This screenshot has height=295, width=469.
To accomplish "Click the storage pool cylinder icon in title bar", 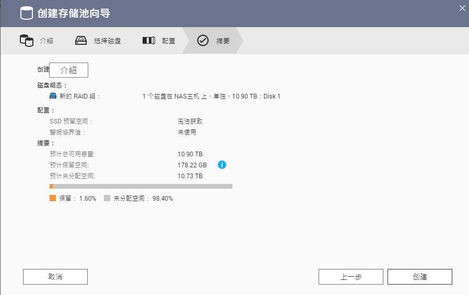I will coord(26,13).
